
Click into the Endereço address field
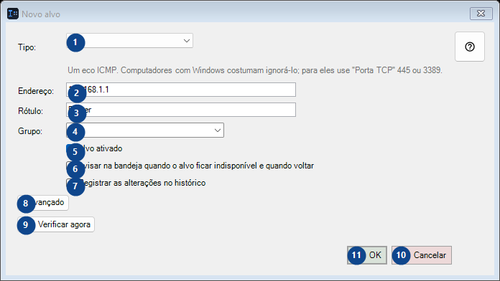click(181, 90)
